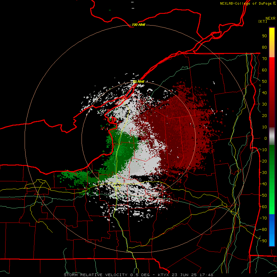The width and height of the screenshot is (277, 277).
Task: Click the 70 value on velocity scale
Action: [x=264, y=59]
